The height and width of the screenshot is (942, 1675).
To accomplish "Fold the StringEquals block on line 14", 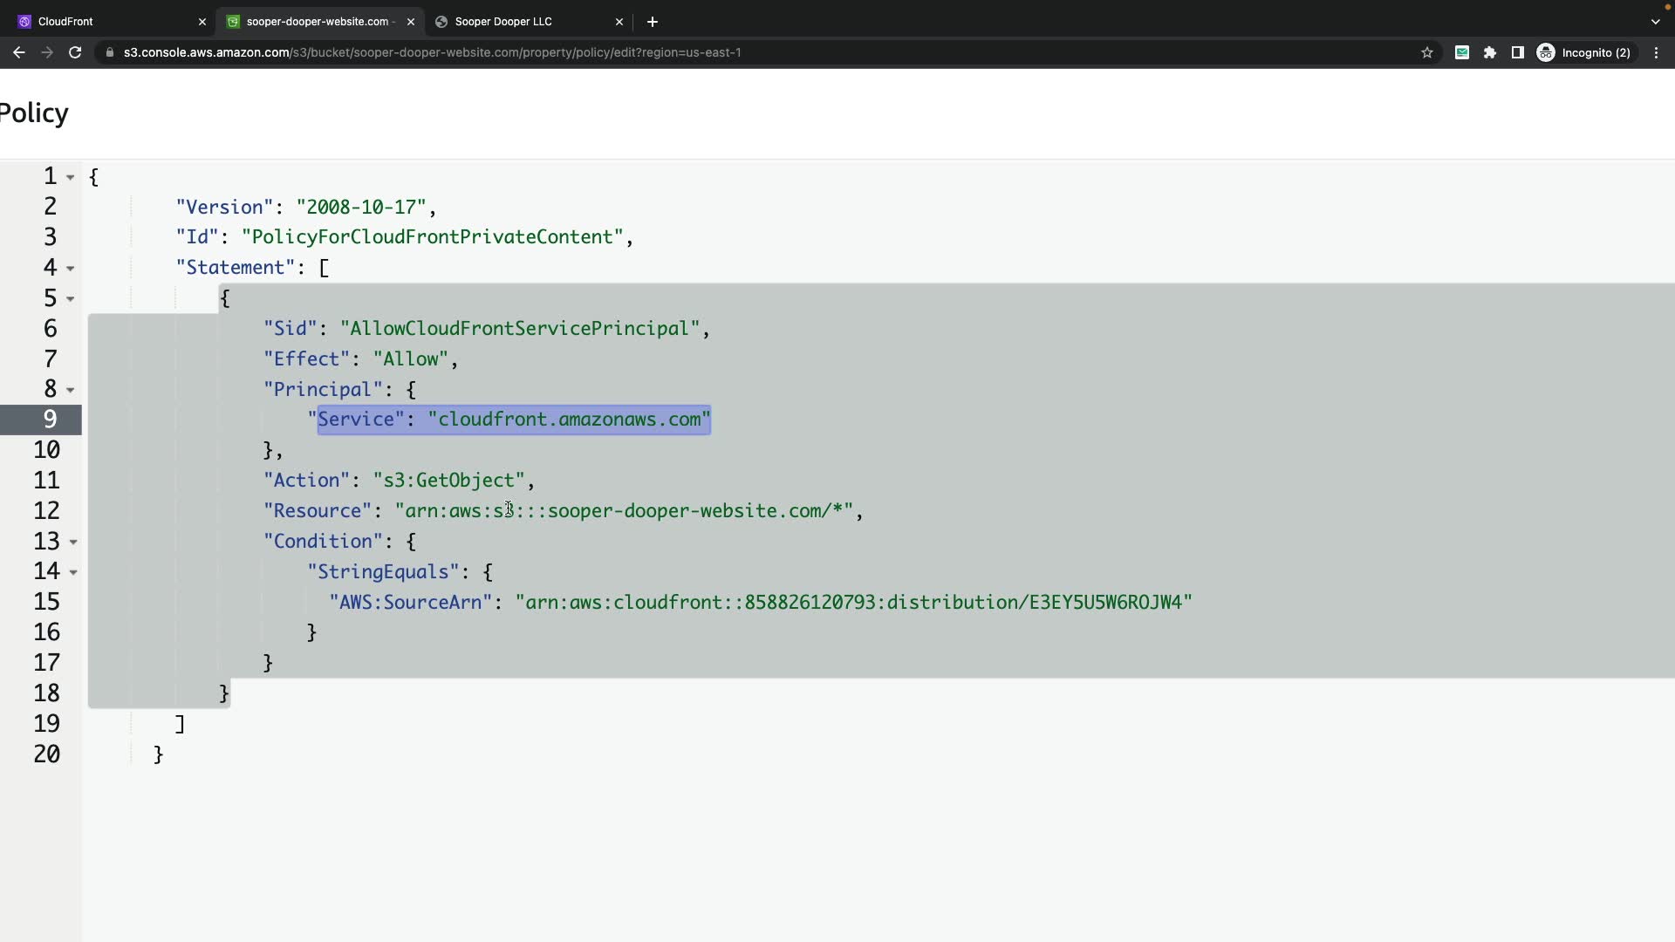I will pos(73,572).
